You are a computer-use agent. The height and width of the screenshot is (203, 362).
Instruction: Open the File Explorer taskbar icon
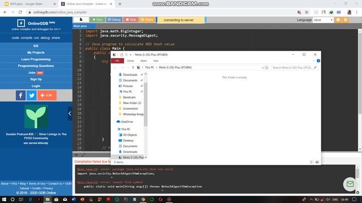point(48,199)
